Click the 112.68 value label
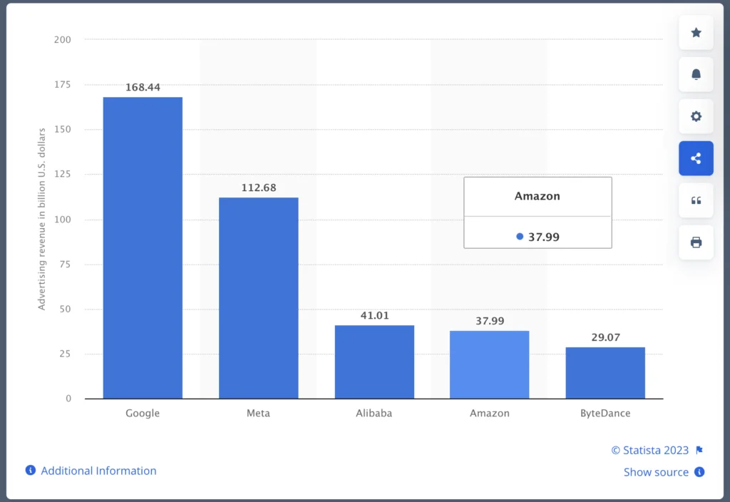730x502 pixels. tap(259, 188)
